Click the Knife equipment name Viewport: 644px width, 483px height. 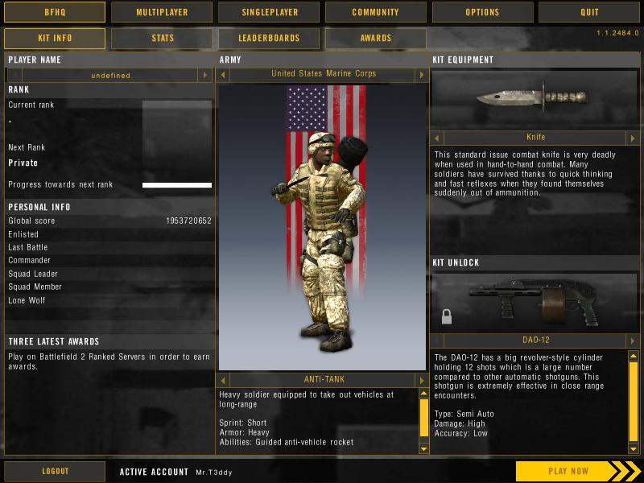click(535, 137)
